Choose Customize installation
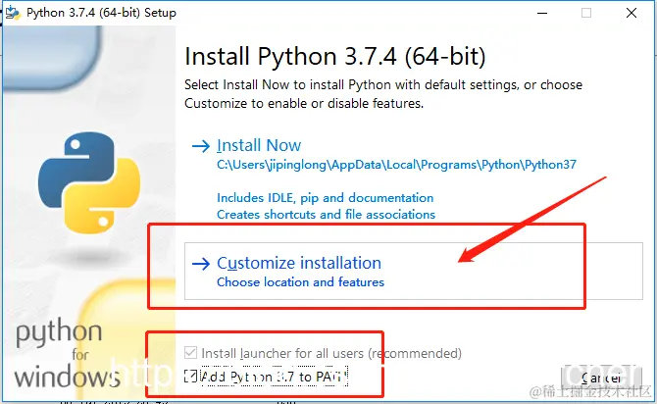Image resolution: width=657 pixels, height=404 pixels. pos(413,271)
